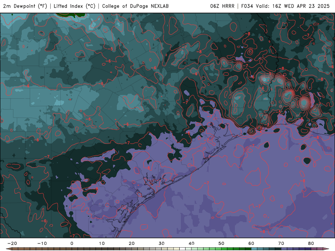Click the 80 tick label on the colorbar
This screenshot has width=335, height=251.
tap(311, 243)
